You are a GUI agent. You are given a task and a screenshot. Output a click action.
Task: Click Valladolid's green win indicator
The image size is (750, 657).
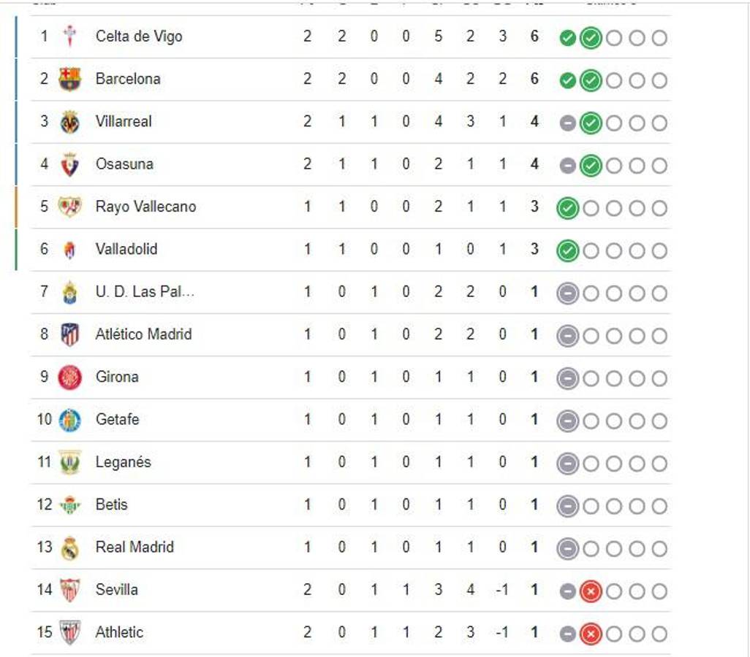point(567,249)
